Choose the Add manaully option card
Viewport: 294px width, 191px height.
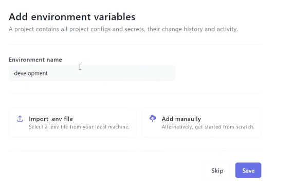(x=201, y=123)
